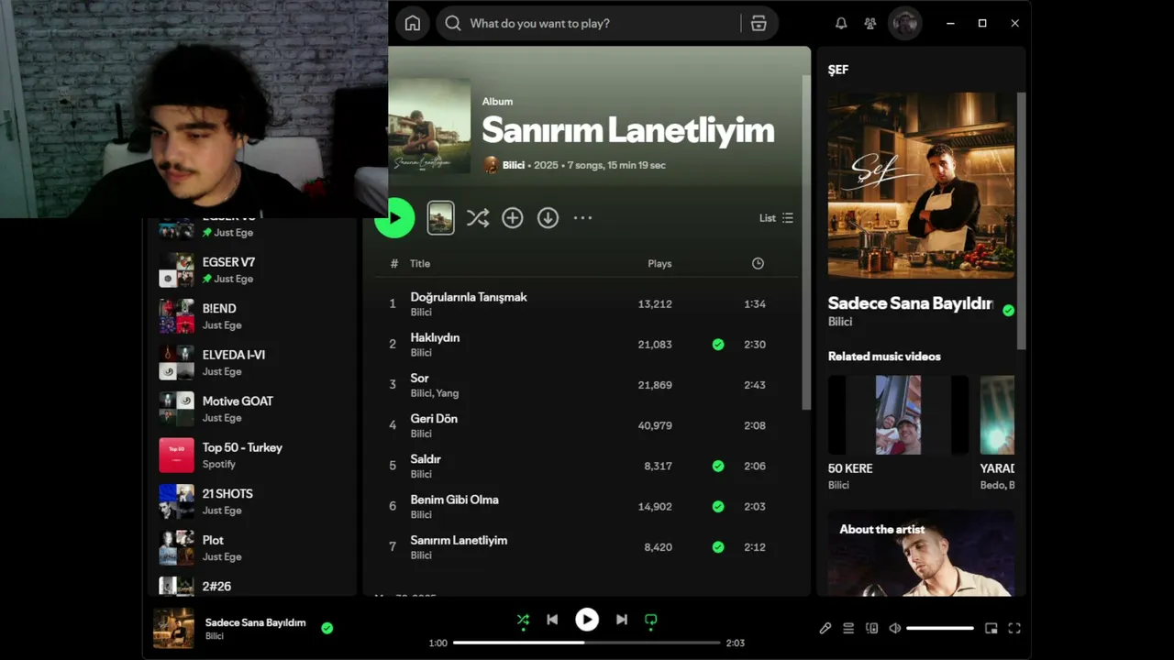Toggle saved check on Benim Gibi Olma

(x=718, y=506)
